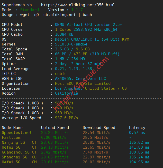Click the AS40065, Cnservers LLC value
The height and width of the screenshot is (168, 163).
(x=80, y=79)
